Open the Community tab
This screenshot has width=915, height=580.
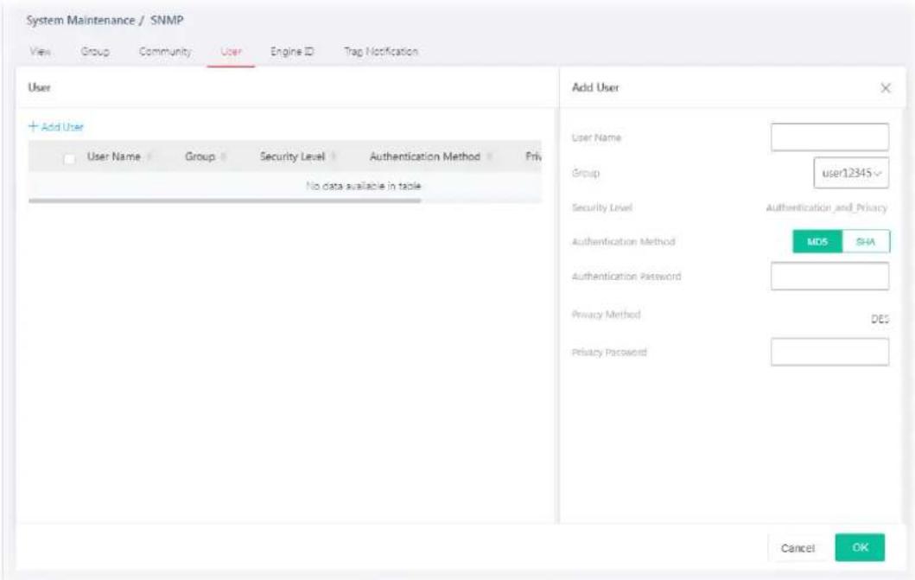click(x=164, y=51)
